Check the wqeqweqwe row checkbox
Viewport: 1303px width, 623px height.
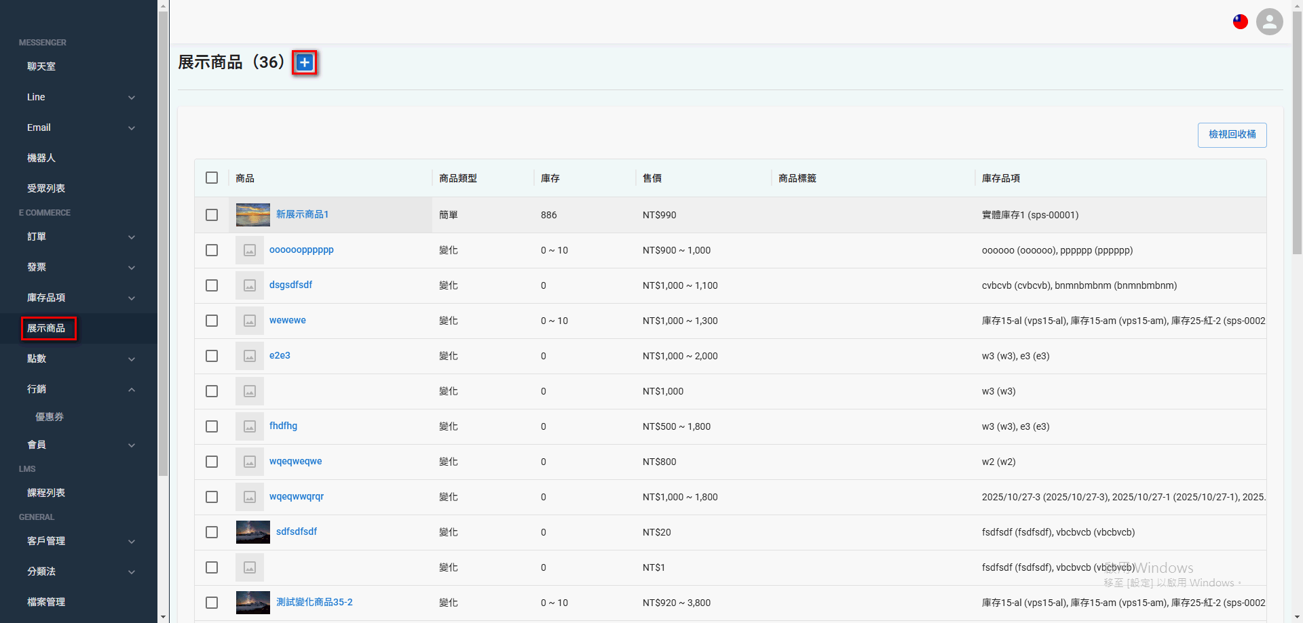click(212, 462)
